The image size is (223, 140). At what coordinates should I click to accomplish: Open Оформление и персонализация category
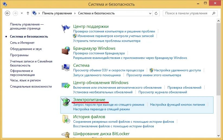click(22, 73)
